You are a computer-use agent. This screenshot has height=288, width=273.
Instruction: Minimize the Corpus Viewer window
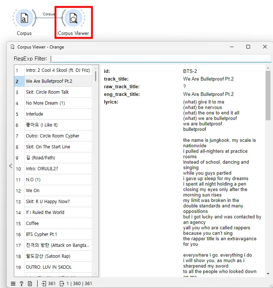[232, 47]
